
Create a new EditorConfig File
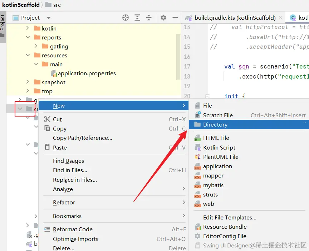coord(249,236)
